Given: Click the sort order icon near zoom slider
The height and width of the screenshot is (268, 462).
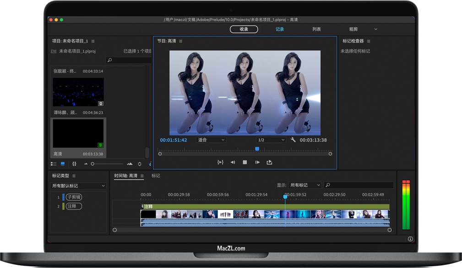Looking at the screenshot, I should click(x=140, y=164).
